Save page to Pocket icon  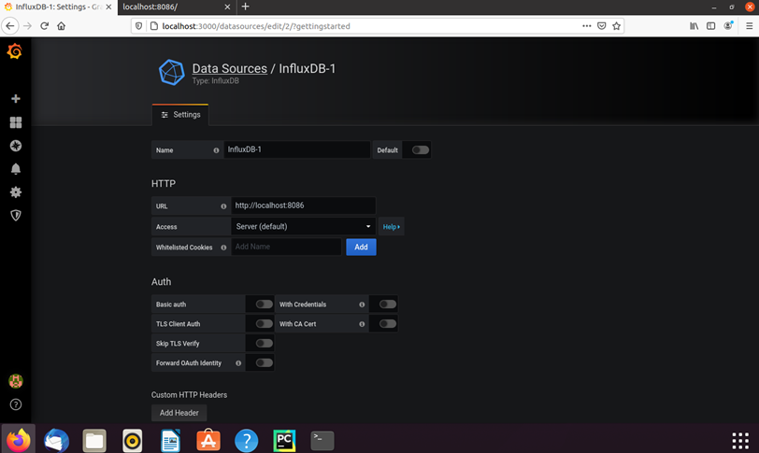pos(602,26)
